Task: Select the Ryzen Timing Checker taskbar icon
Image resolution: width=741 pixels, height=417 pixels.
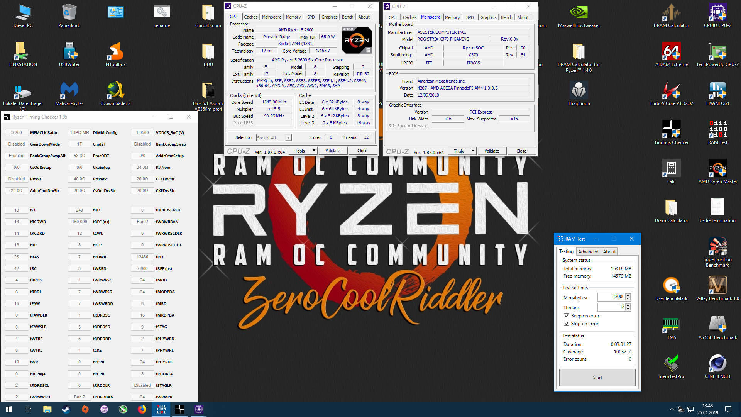Action: pyautogui.click(x=161, y=409)
